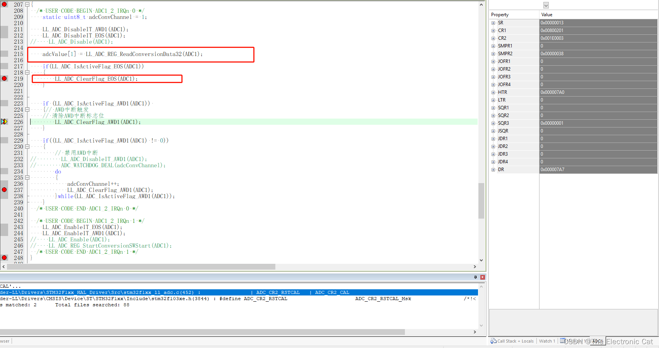Click the output panel's horizontal scrollbar right arrow
Viewport: 659px width, 348px height.
pos(475,332)
